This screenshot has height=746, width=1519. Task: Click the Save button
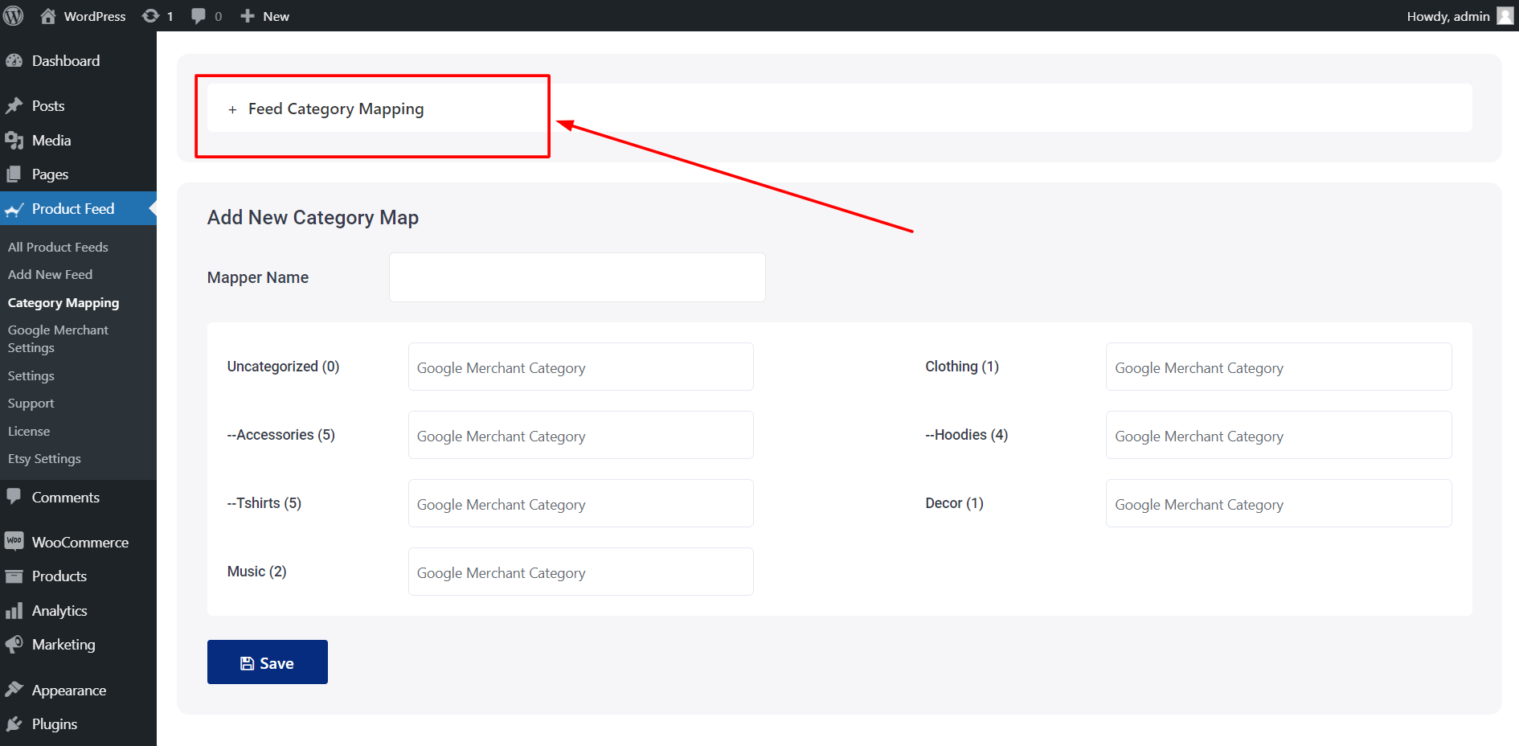tap(267, 662)
